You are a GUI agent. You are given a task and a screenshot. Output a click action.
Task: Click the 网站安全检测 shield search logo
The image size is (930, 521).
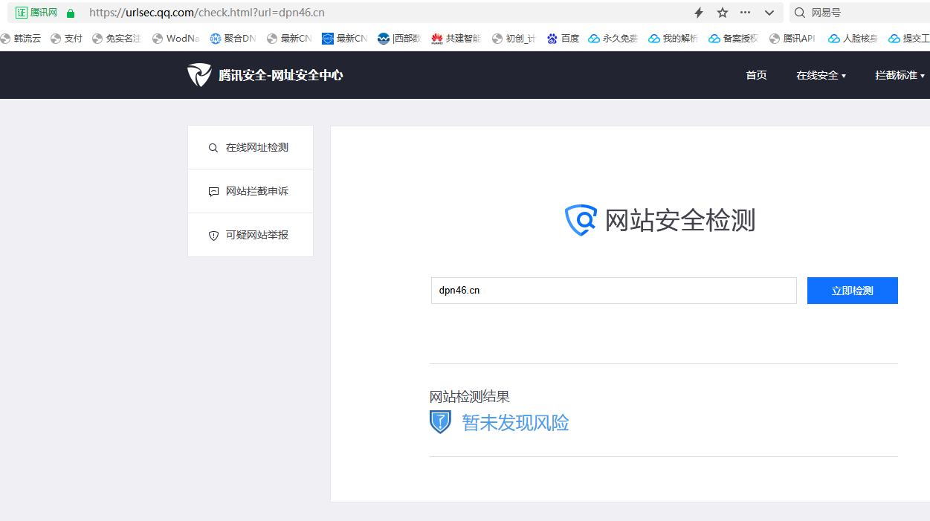point(581,220)
